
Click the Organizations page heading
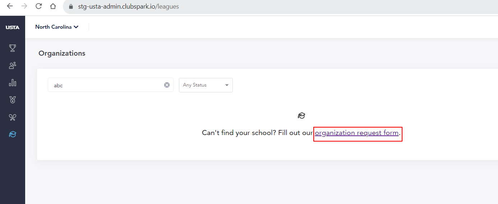62,54
